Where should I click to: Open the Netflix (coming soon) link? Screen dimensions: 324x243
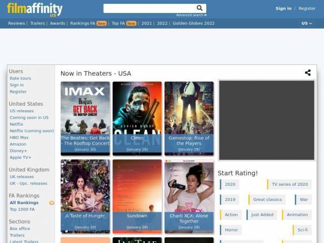pyautogui.click(x=32, y=131)
